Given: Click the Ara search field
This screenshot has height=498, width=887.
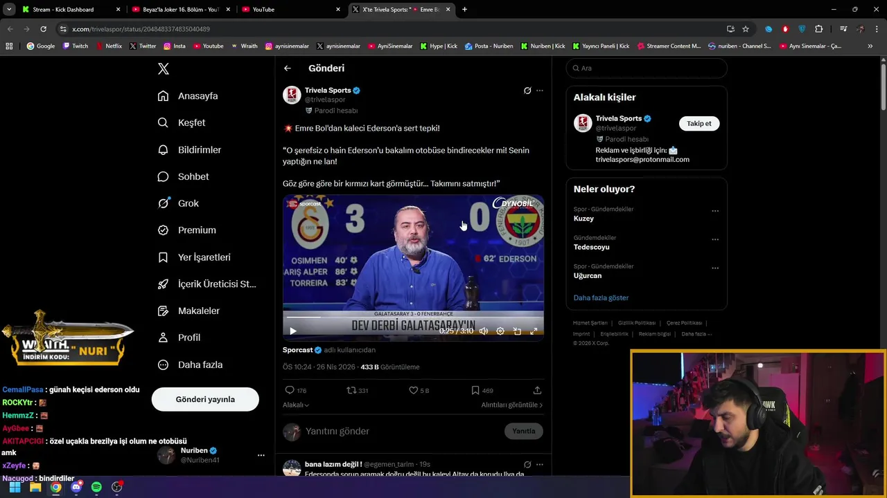Looking at the screenshot, I should (x=647, y=68).
